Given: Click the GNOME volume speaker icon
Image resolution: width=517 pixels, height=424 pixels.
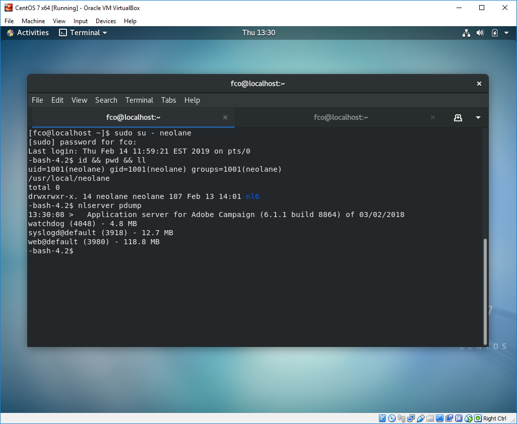Looking at the screenshot, I should 480,33.
